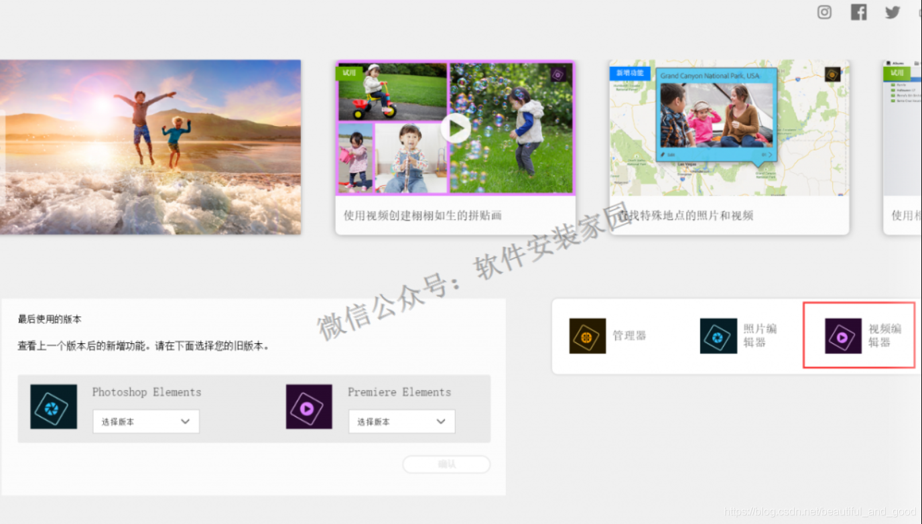The image size is (922, 524).
Task: Click the Premiere Elements label text
Action: pyautogui.click(x=399, y=392)
